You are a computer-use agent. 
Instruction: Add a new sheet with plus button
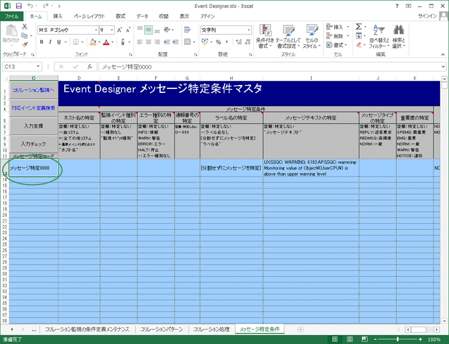(301, 329)
